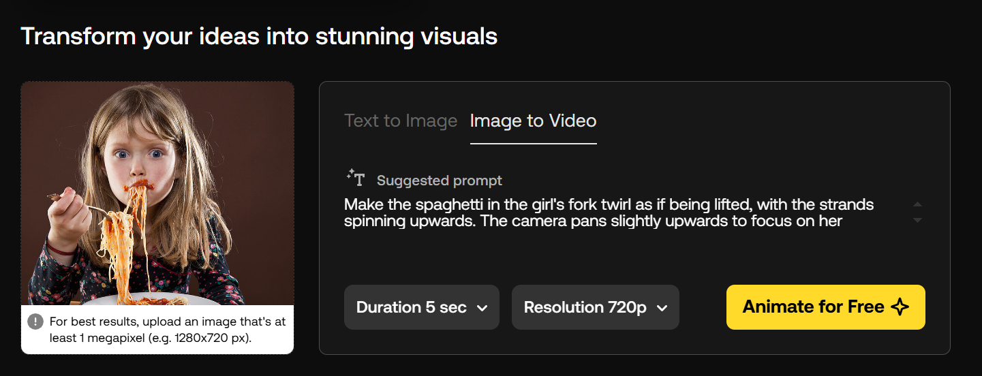
Task: Expand the chevron next to Resolution 720p
Action: (661, 308)
